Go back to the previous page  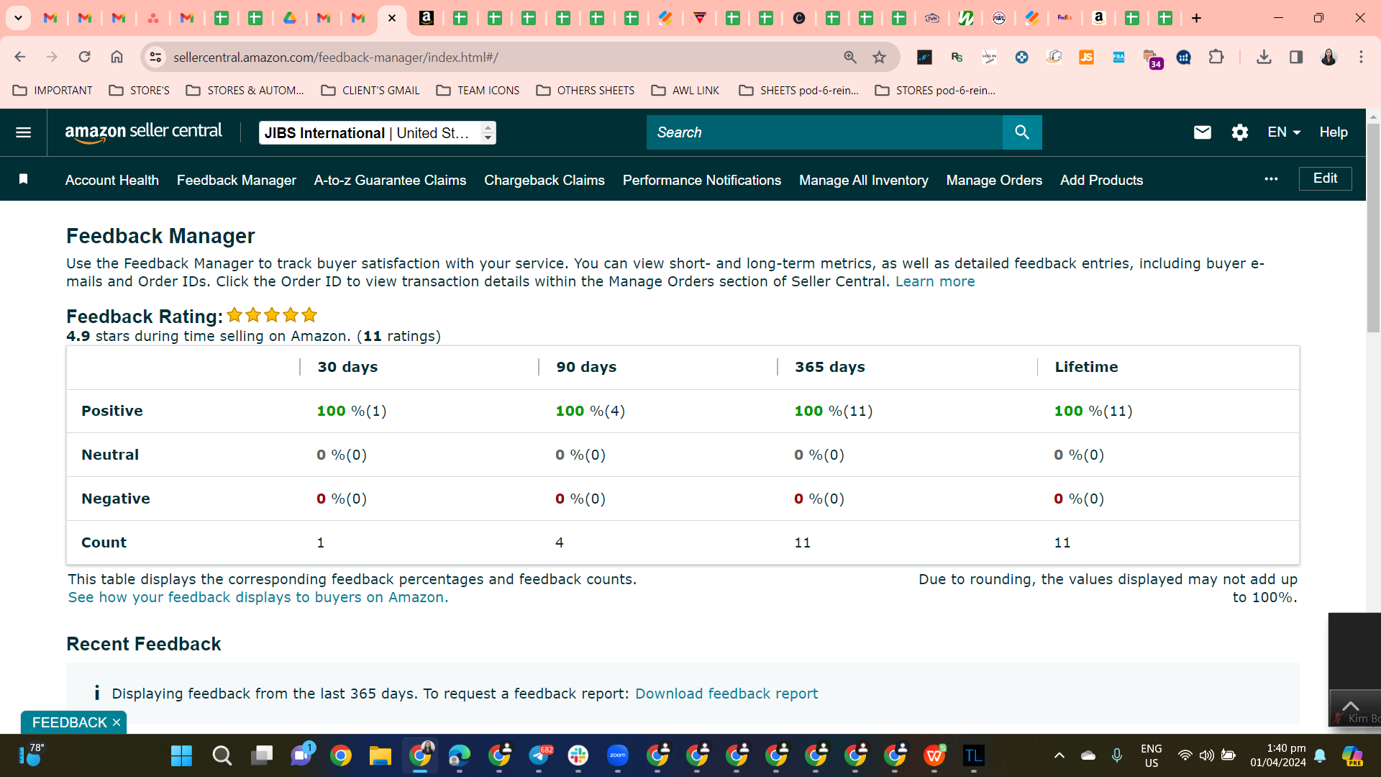pos(20,57)
